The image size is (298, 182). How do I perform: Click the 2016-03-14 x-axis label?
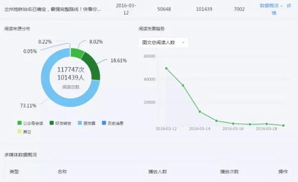200,129
